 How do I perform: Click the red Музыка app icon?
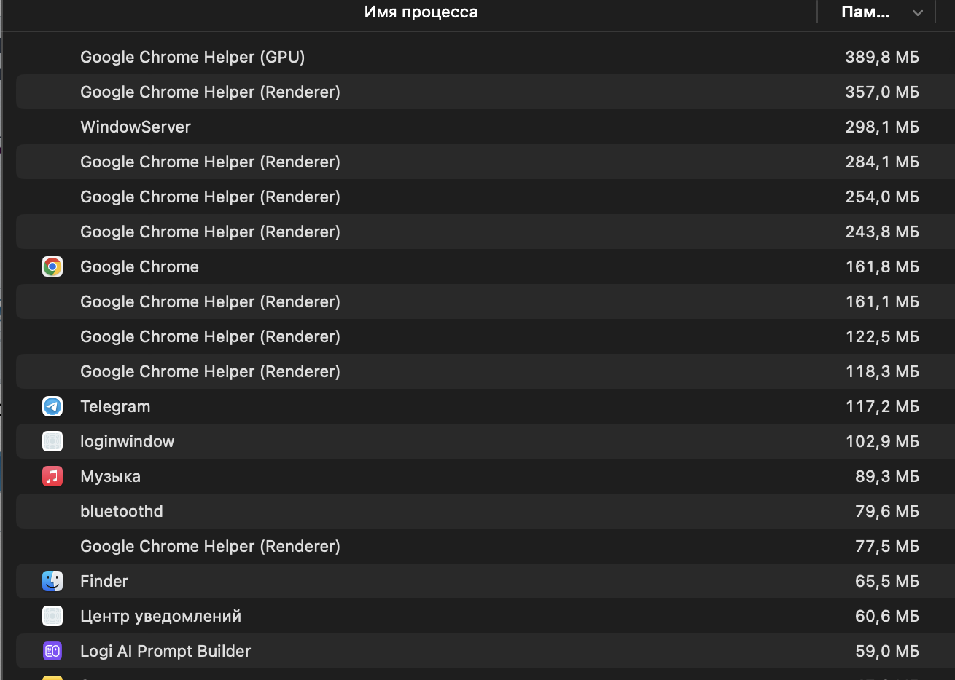click(52, 476)
